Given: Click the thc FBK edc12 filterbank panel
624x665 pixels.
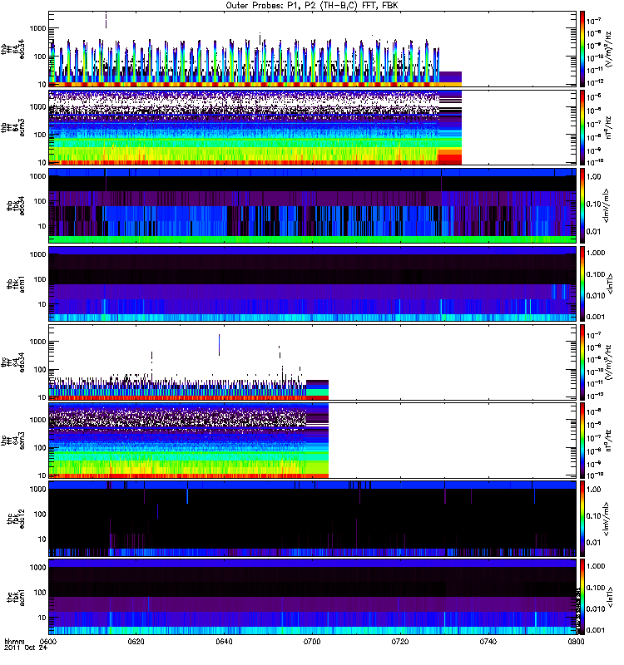Looking at the screenshot, I should (312, 519).
